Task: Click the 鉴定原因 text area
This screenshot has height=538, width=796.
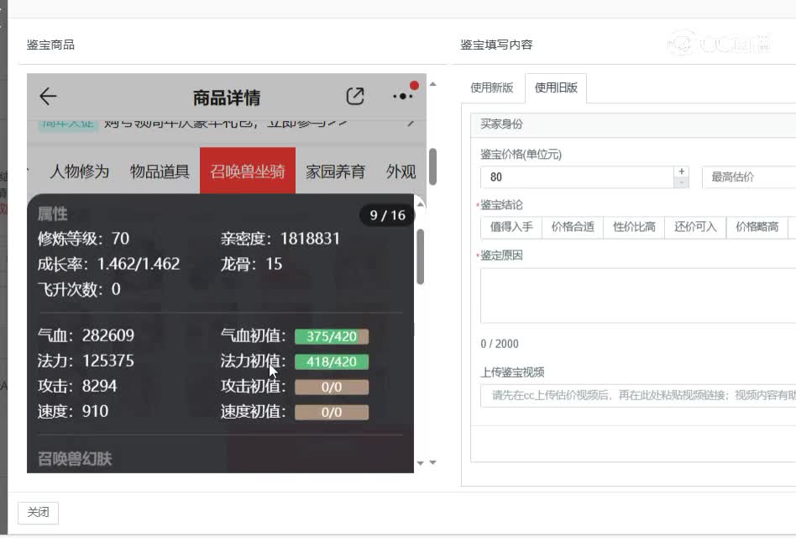Action: click(638, 296)
